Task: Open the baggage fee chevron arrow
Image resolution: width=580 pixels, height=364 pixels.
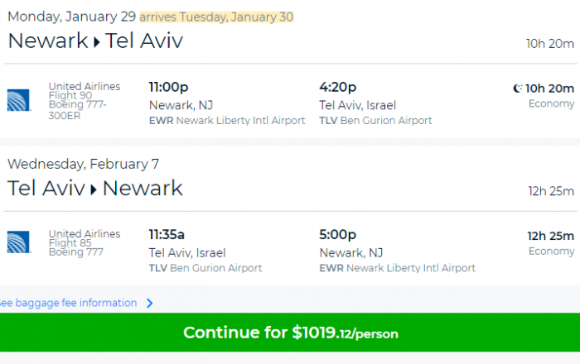Action: (x=150, y=303)
